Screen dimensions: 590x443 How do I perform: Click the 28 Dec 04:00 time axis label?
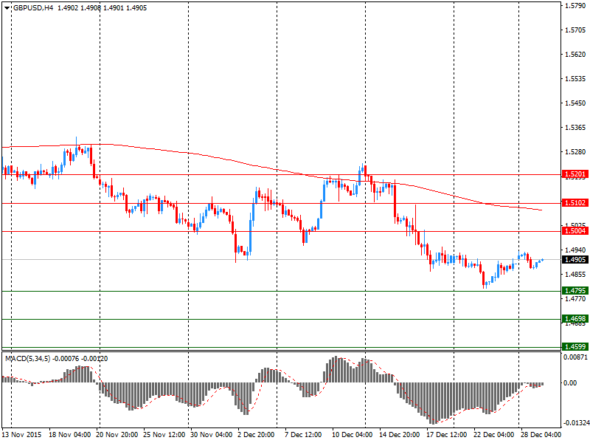541,435
